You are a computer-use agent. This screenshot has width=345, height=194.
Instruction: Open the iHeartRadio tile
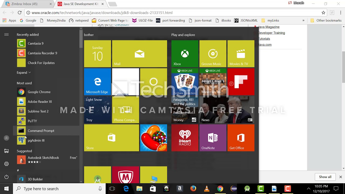pyautogui.click(x=185, y=138)
